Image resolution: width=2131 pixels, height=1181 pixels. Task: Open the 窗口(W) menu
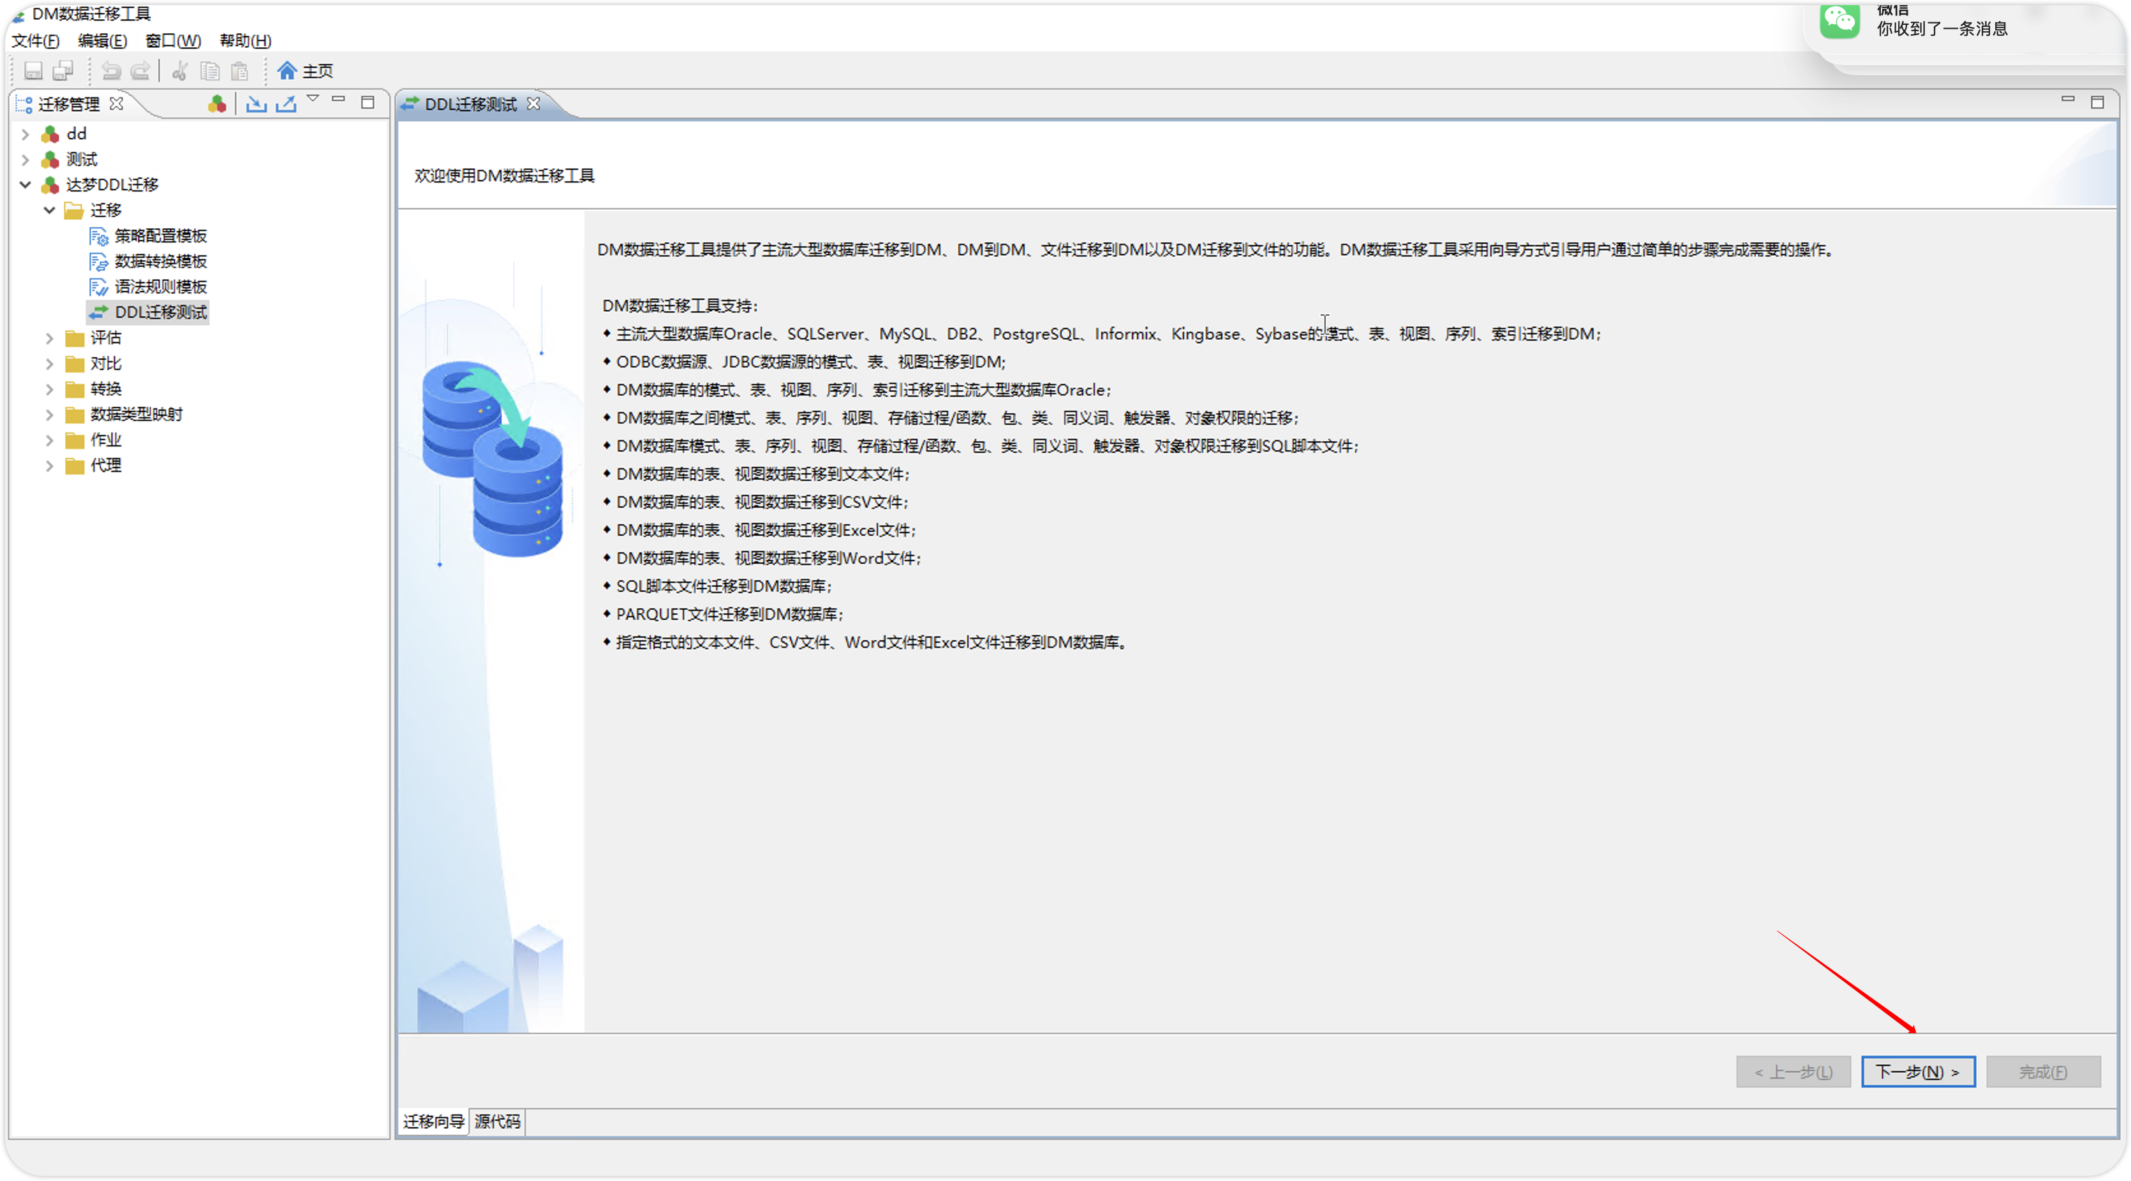click(173, 41)
